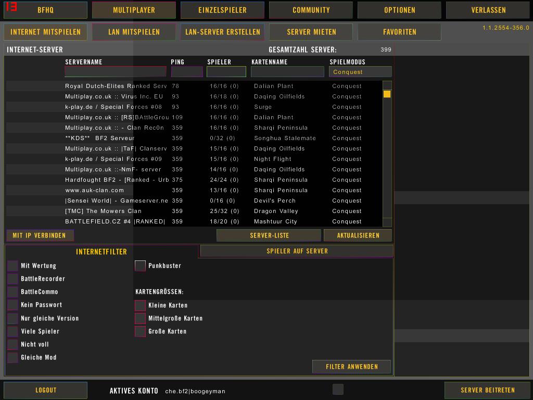Select the Internetfilter tab

point(101,252)
